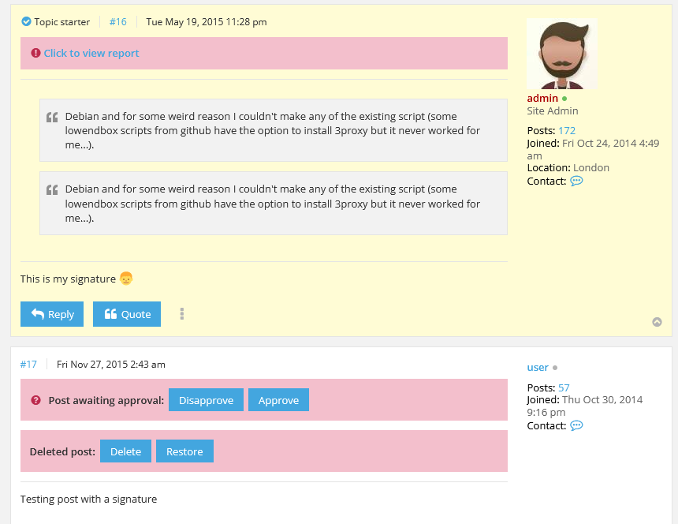678x524 pixels.
Task: Approve the post awaiting approval
Action: (x=278, y=400)
